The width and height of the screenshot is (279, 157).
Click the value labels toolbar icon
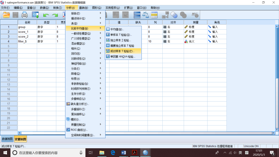tap(165, 15)
